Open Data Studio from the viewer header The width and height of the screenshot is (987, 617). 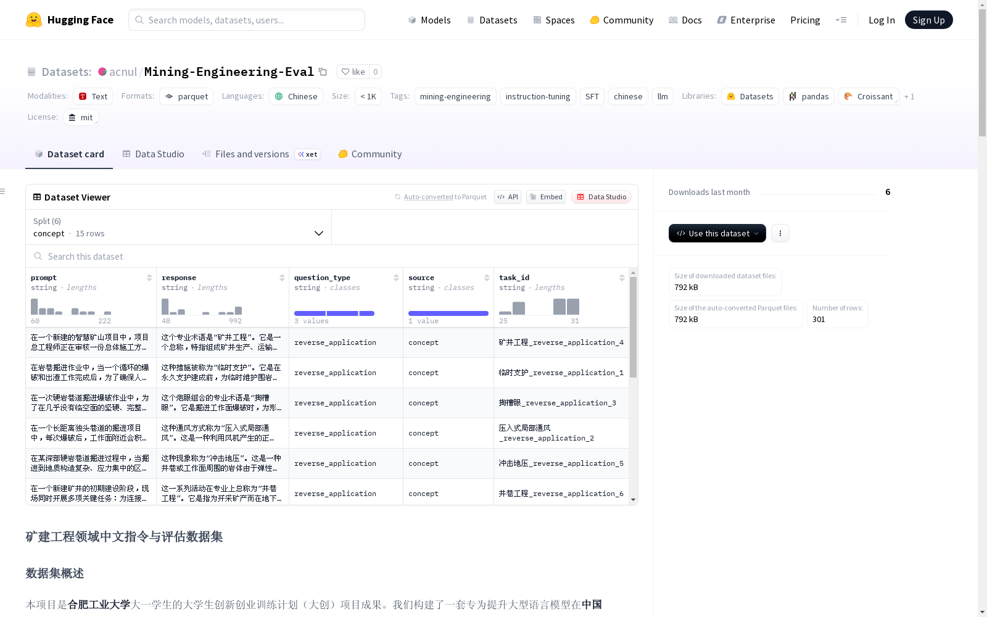[x=601, y=197]
